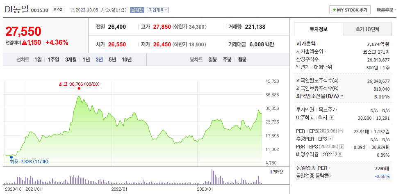Click the 선차트 label
The height and width of the screenshot is (194, 403).
coord(23,60)
